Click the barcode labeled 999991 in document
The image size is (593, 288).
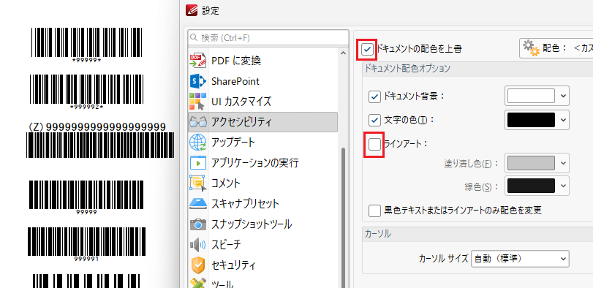coord(86,242)
